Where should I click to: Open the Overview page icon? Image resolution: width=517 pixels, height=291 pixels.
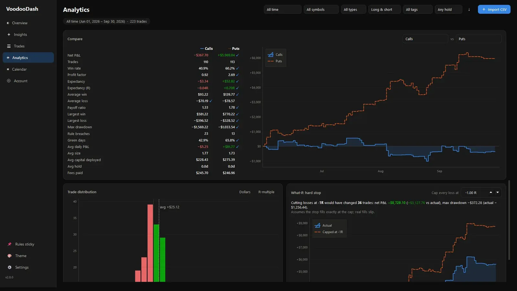click(x=8, y=23)
